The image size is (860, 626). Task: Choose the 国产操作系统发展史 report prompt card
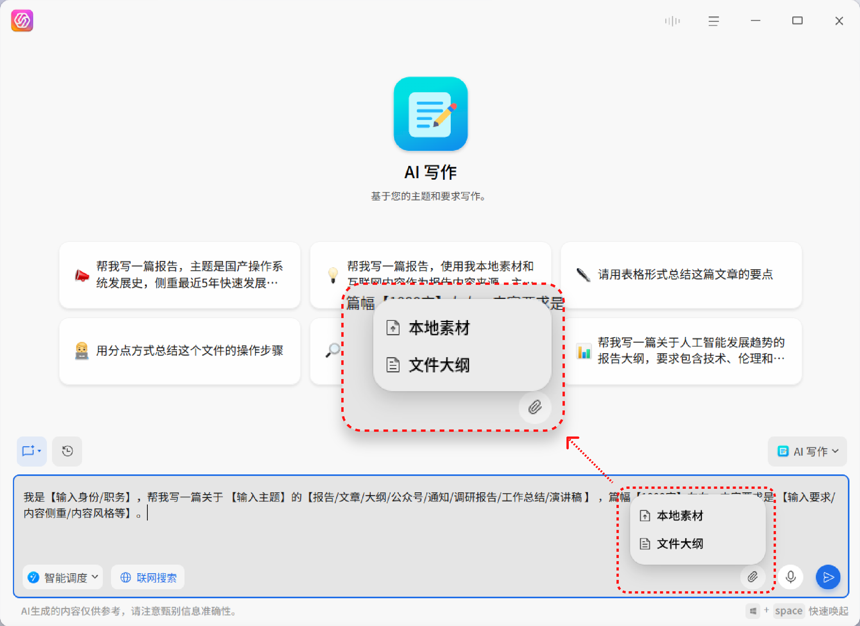click(180, 275)
